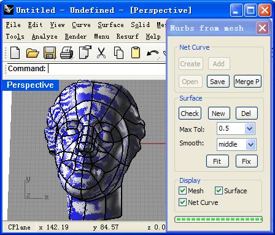Open a file via folder icon
The width and height of the screenshot is (275, 235).
[33, 53]
